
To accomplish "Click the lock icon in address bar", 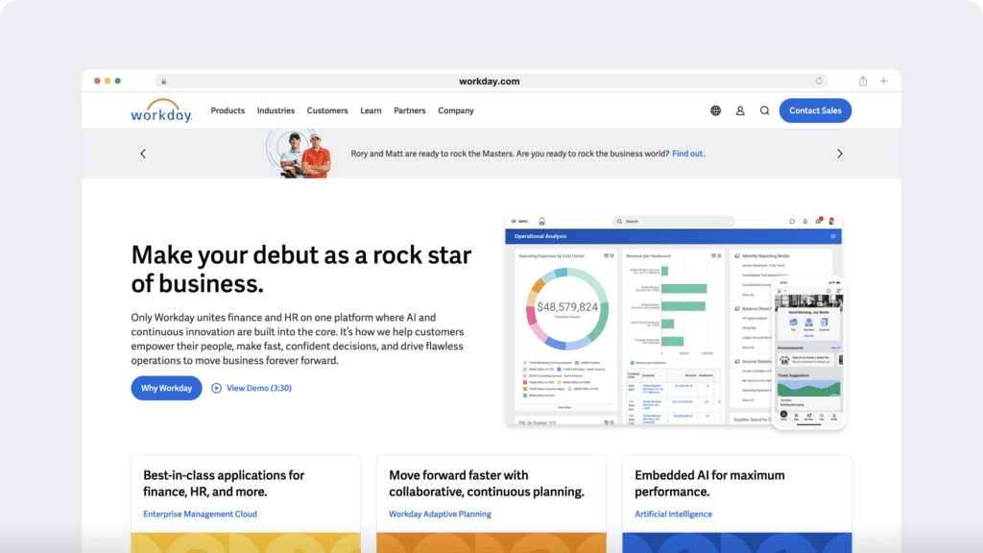I will pos(163,82).
